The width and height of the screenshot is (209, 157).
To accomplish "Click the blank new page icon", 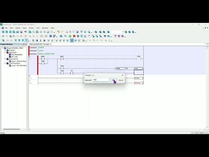I will tap(89, 36).
